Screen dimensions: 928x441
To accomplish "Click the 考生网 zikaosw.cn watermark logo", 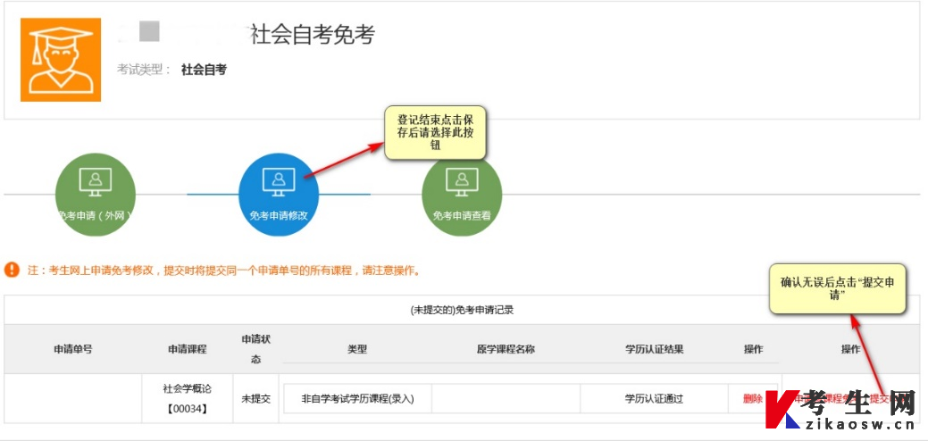I will pyautogui.click(x=840, y=410).
